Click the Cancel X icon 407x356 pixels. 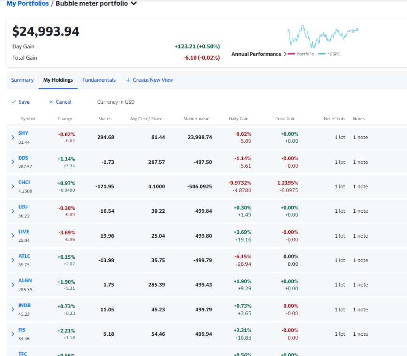51,102
